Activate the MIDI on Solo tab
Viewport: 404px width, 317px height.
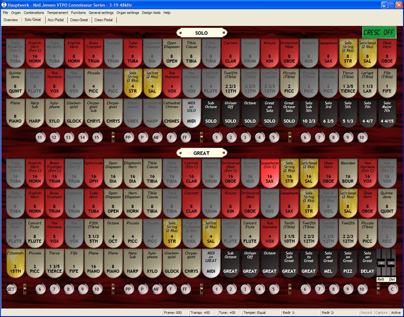191,112
